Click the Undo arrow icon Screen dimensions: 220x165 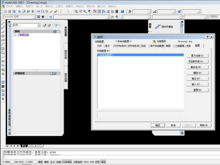[61, 11]
